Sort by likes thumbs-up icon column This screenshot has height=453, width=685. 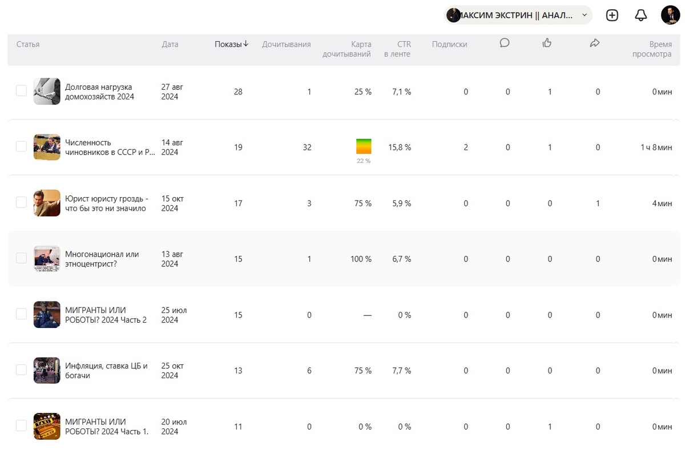pyautogui.click(x=547, y=43)
